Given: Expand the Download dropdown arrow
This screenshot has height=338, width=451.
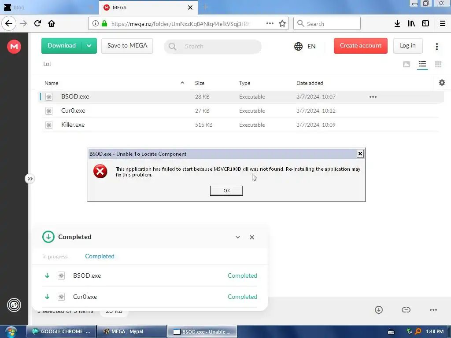Looking at the screenshot, I should (x=89, y=46).
